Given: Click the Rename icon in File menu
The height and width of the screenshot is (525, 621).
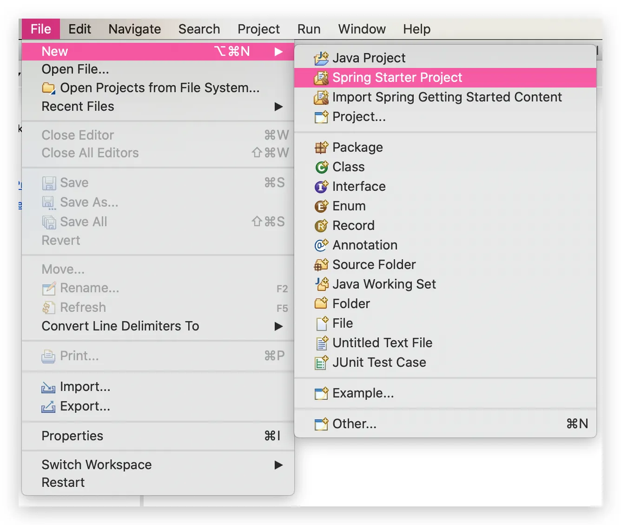Looking at the screenshot, I should click(x=49, y=289).
